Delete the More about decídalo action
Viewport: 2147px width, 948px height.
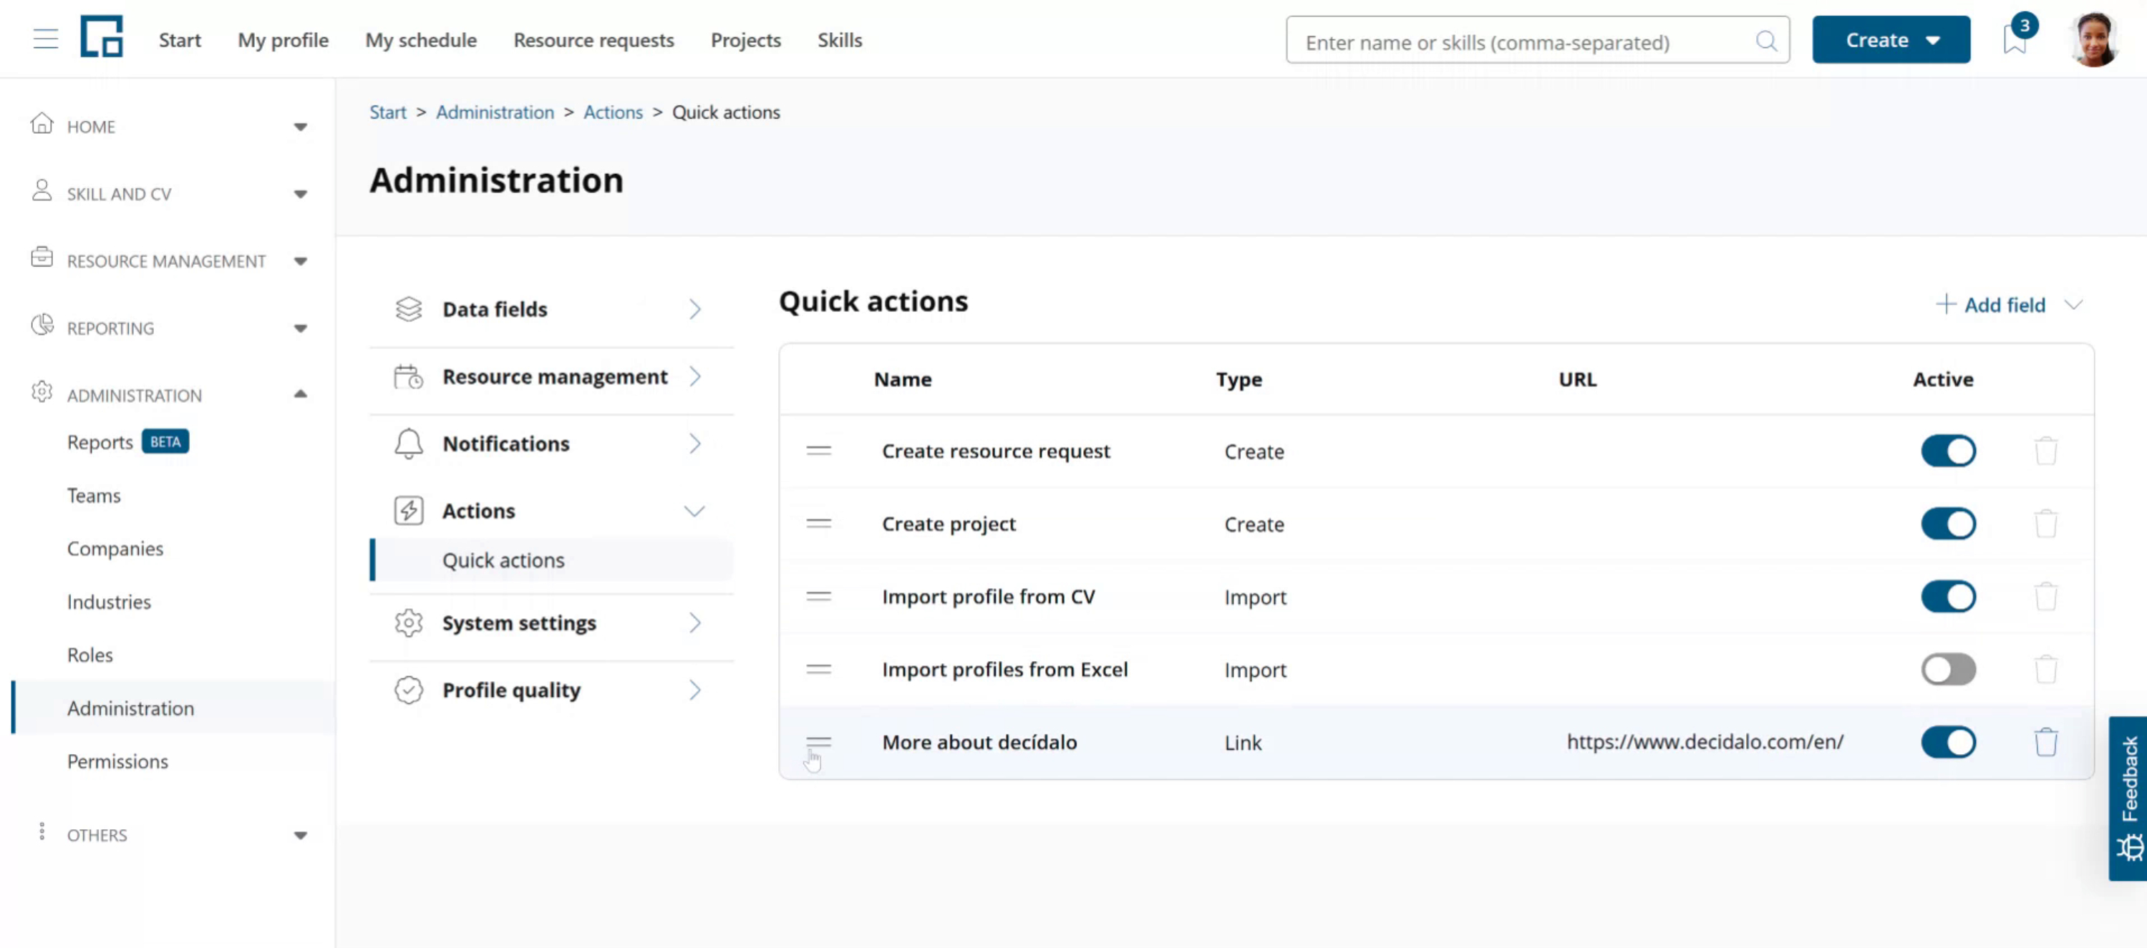point(2045,741)
